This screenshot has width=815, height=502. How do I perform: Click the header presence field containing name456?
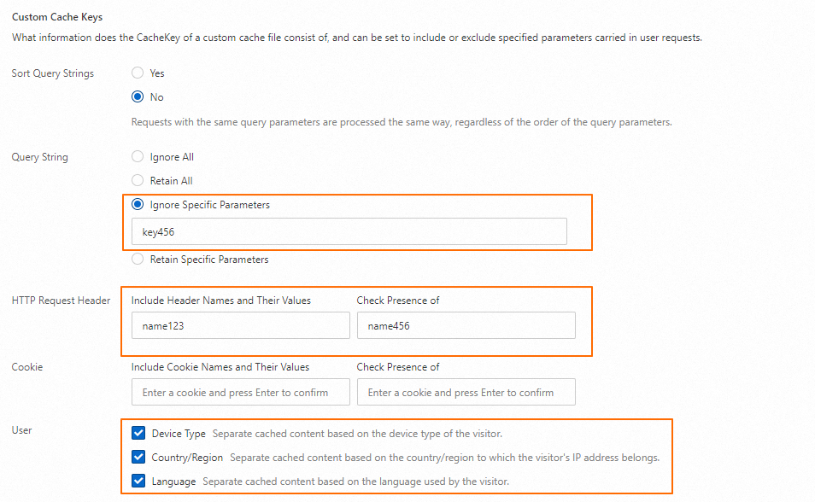(x=466, y=325)
